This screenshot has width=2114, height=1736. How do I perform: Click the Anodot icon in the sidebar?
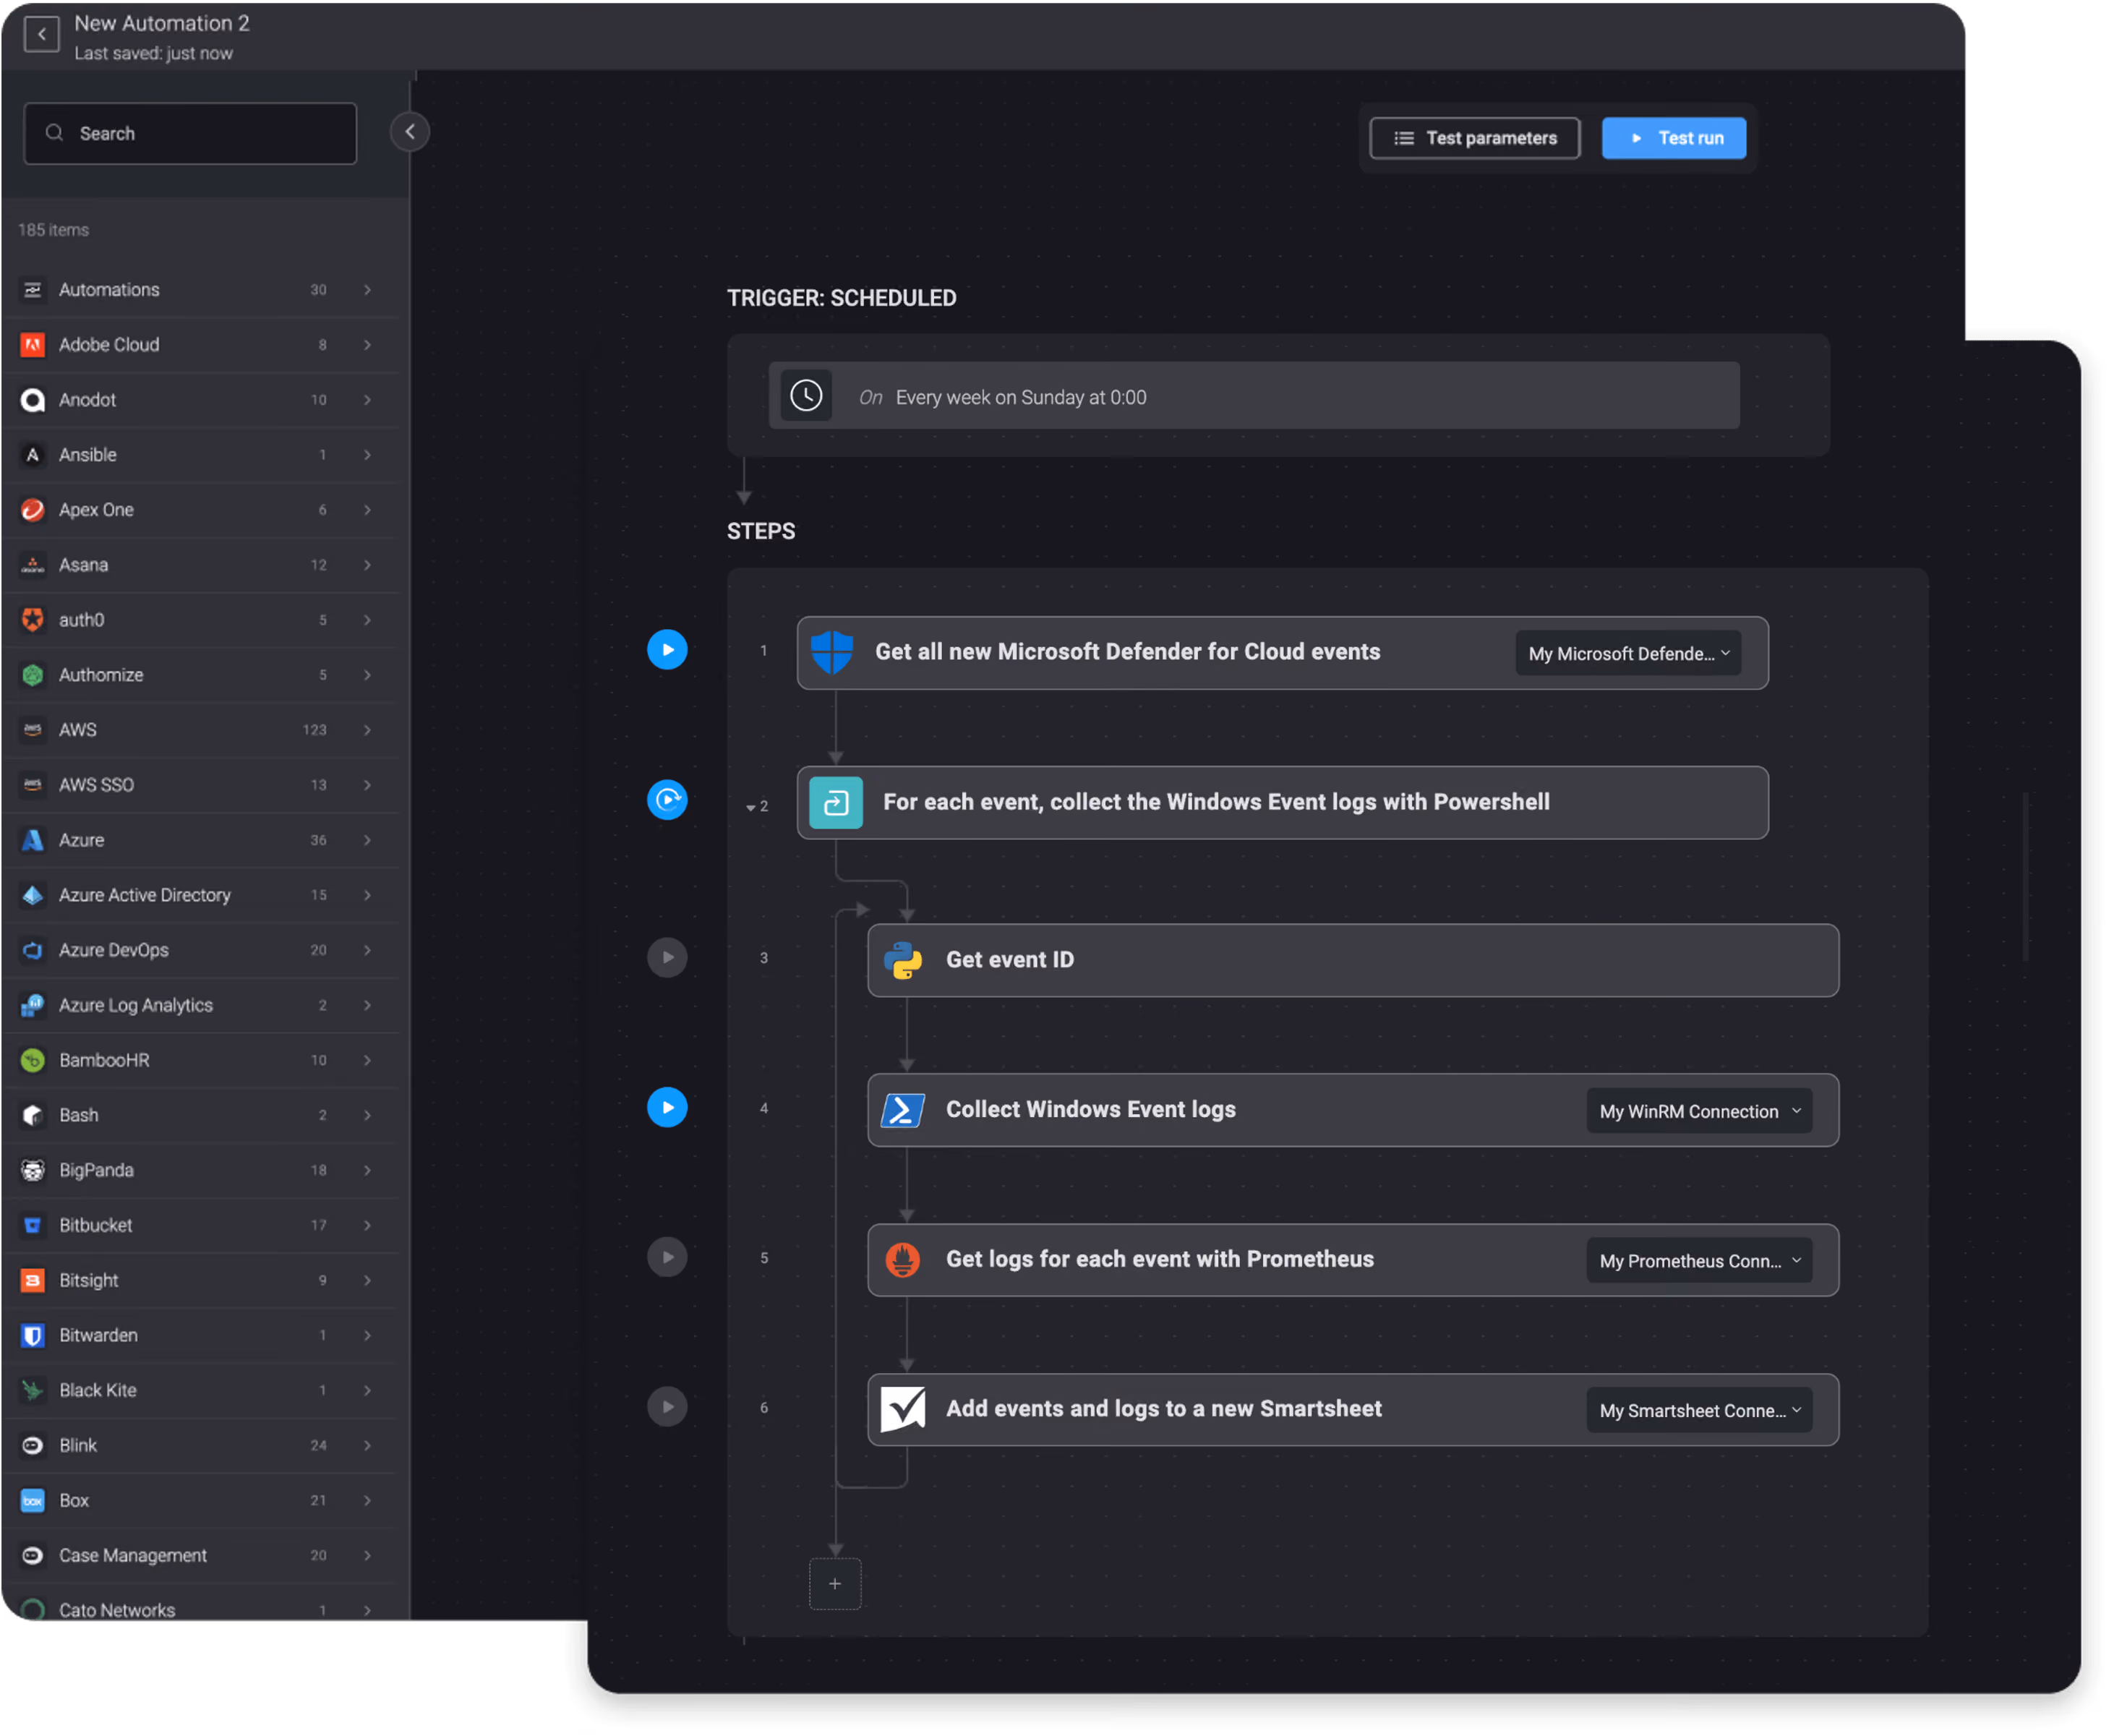click(33, 400)
